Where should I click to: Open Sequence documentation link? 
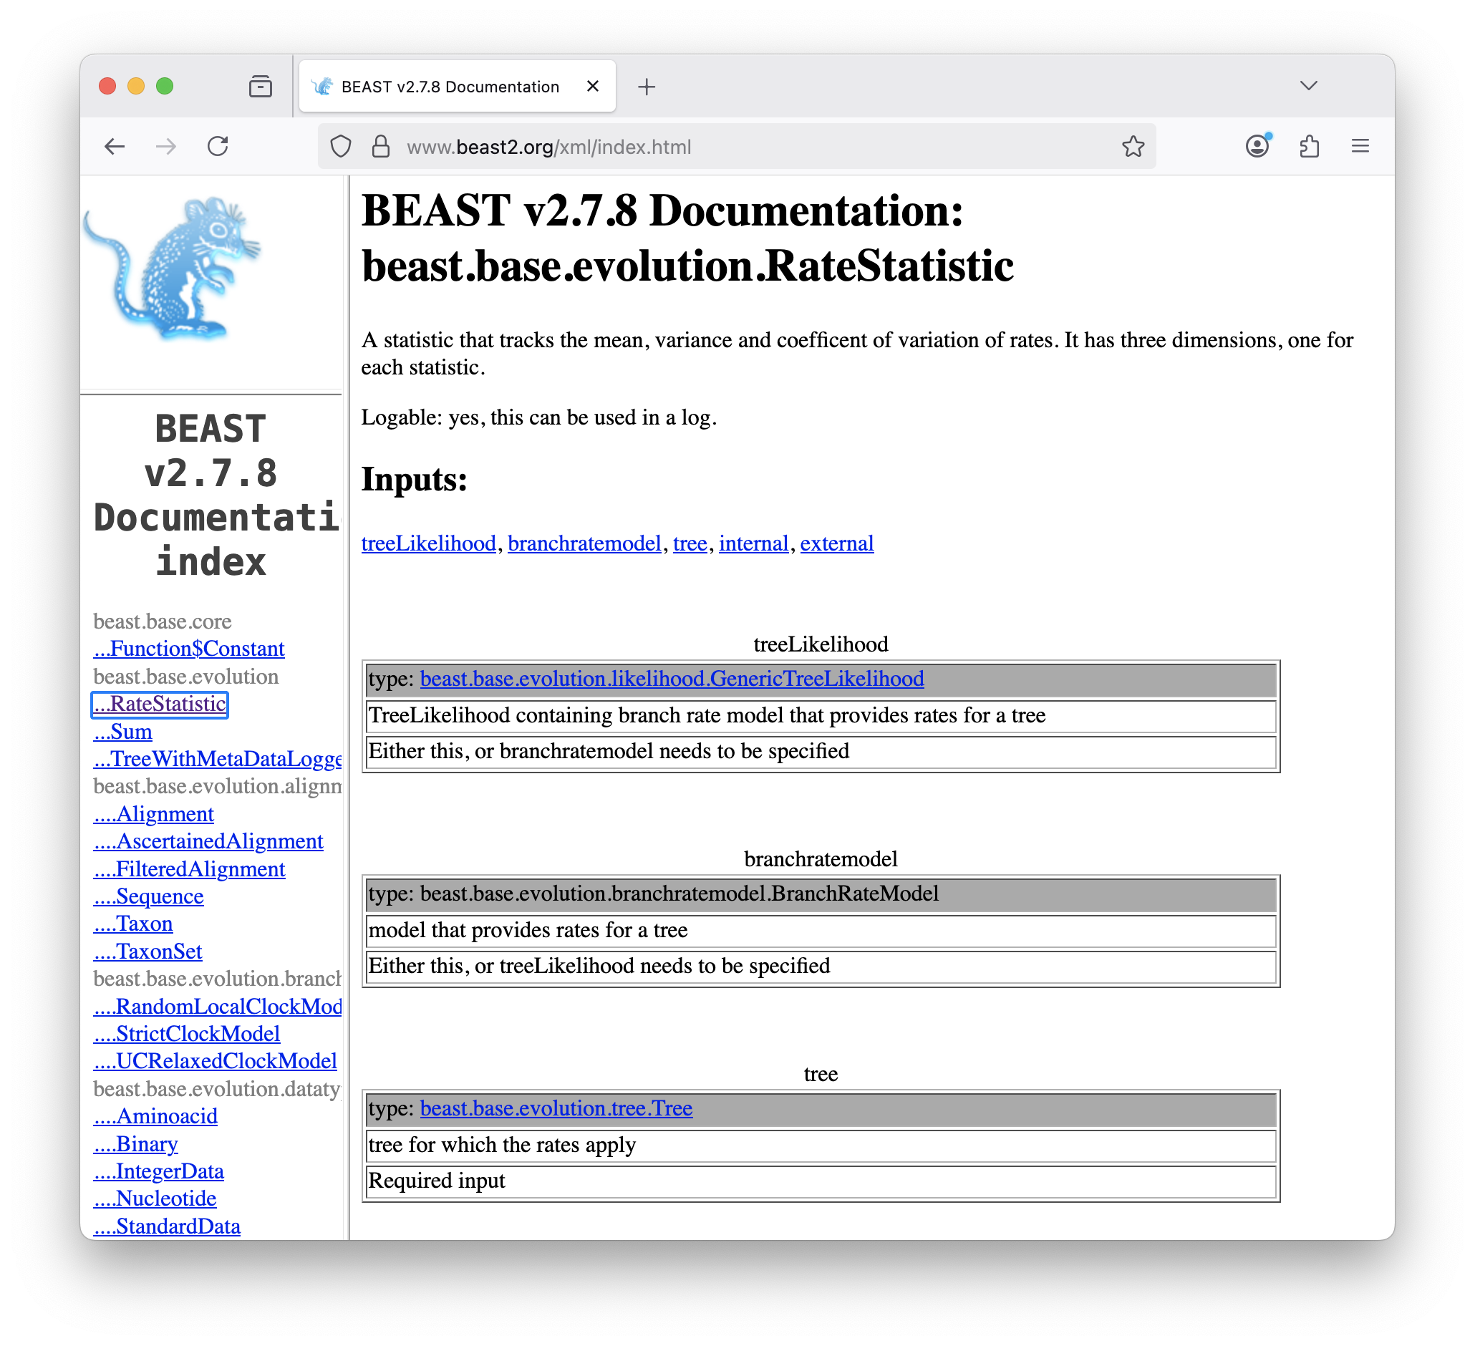click(148, 896)
